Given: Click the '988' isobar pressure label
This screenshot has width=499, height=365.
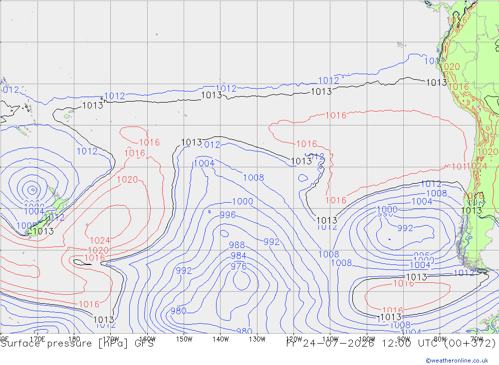Looking at the screenshot, I should point(237,245).
